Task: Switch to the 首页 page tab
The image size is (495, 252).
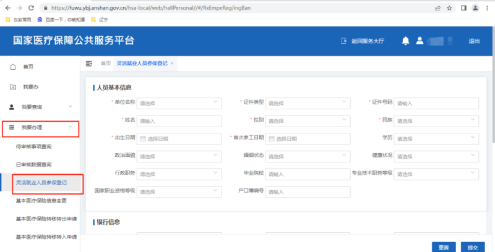Action: 106,63
